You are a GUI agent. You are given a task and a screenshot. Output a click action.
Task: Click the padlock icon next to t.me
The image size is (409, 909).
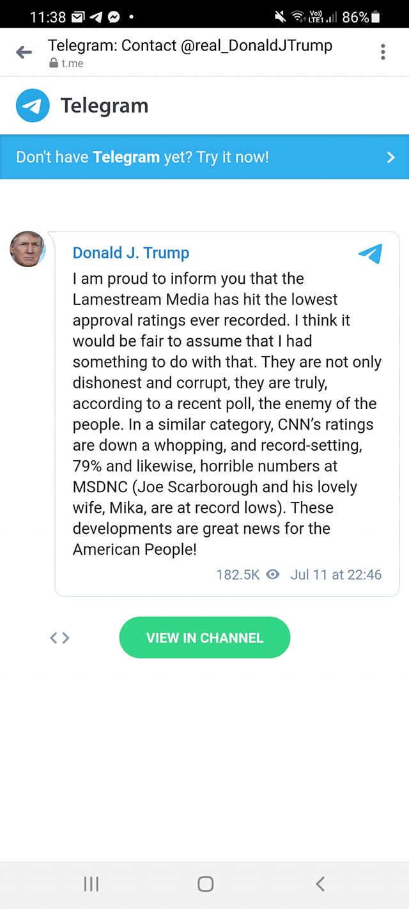(x=52, y=63)
